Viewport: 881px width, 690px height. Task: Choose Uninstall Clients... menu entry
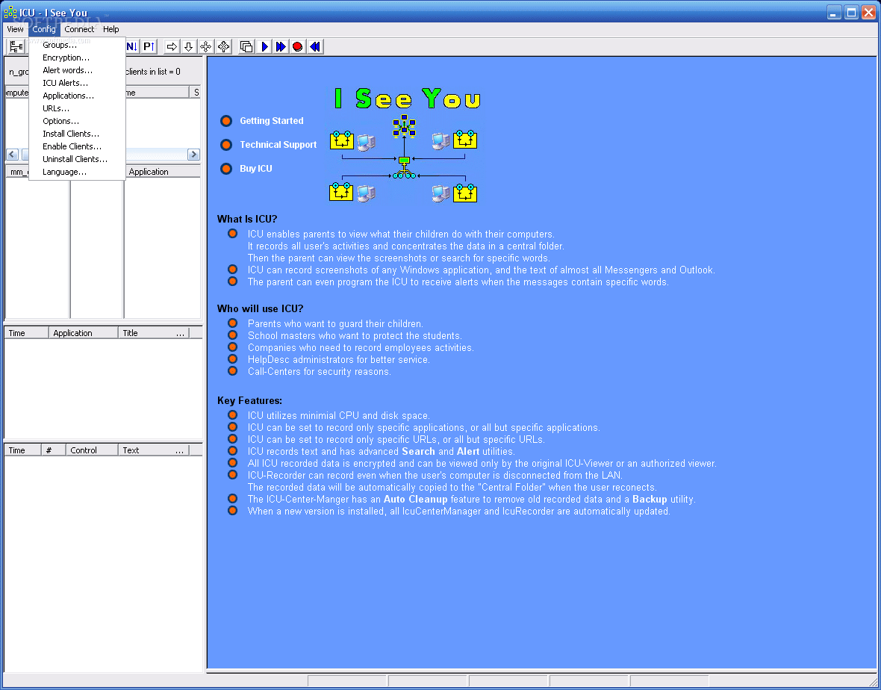[x=77, y=159]
